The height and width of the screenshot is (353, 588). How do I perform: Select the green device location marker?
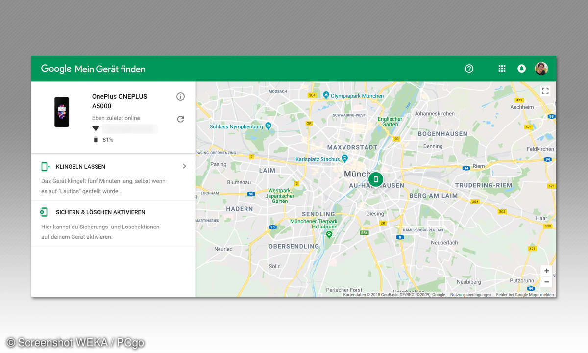click(376, 179)
